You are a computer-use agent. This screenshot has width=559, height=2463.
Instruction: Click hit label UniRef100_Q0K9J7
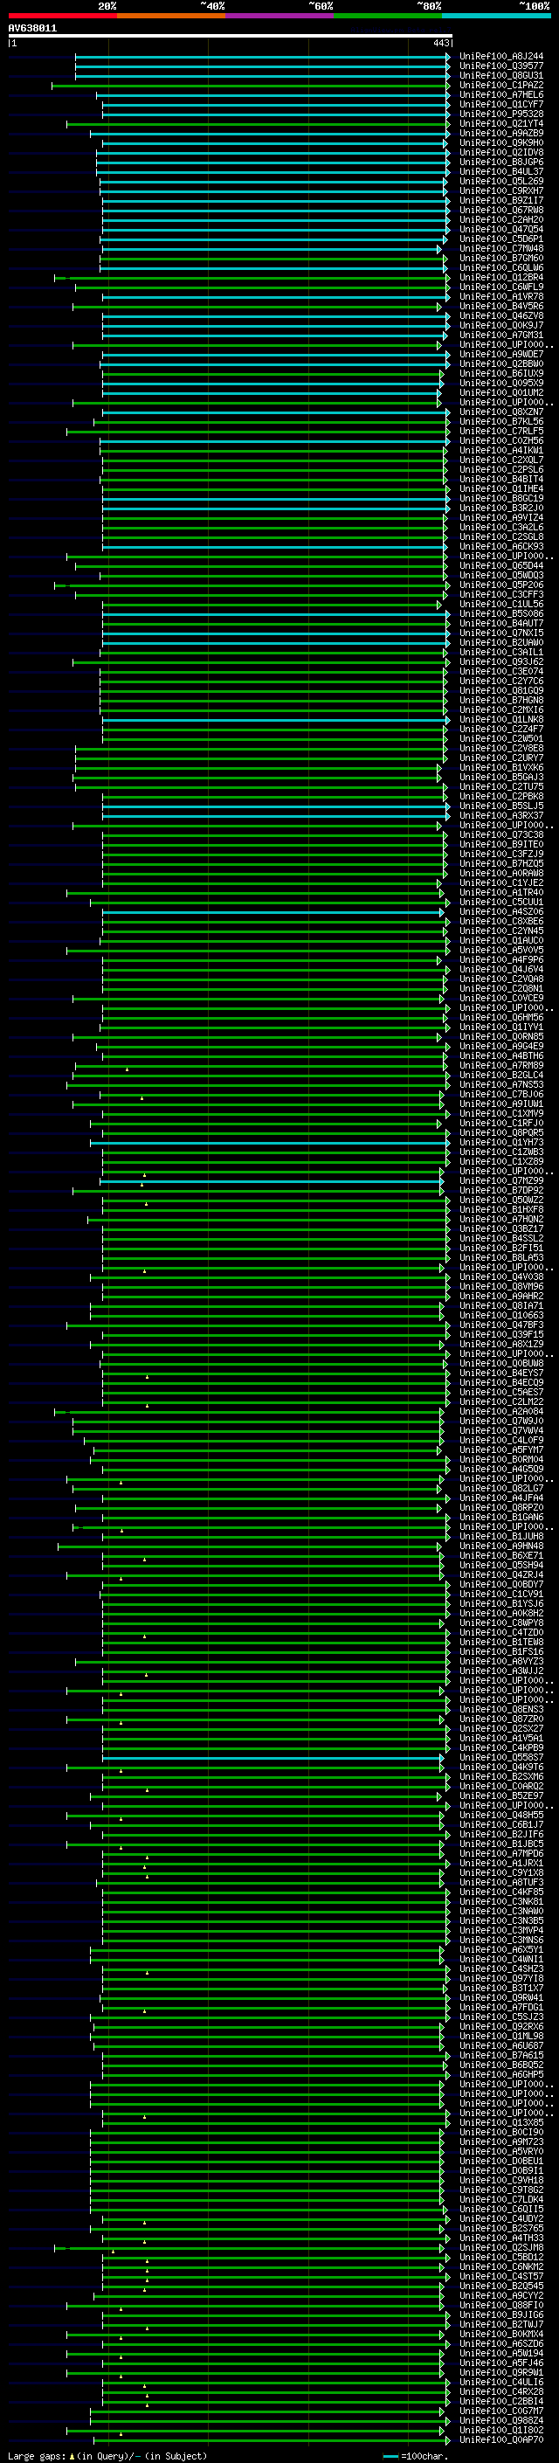point(500,325)
